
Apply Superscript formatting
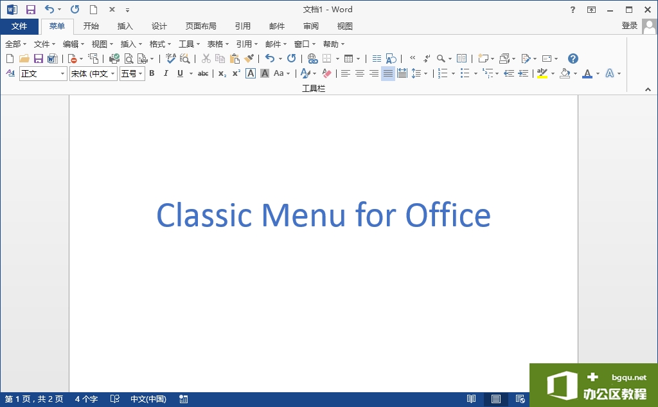tap(236, 73)
